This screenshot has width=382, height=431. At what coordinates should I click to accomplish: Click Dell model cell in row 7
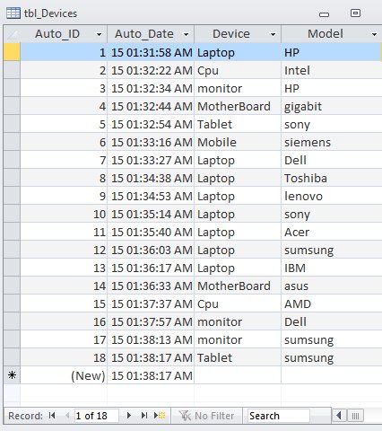(332, 160)
